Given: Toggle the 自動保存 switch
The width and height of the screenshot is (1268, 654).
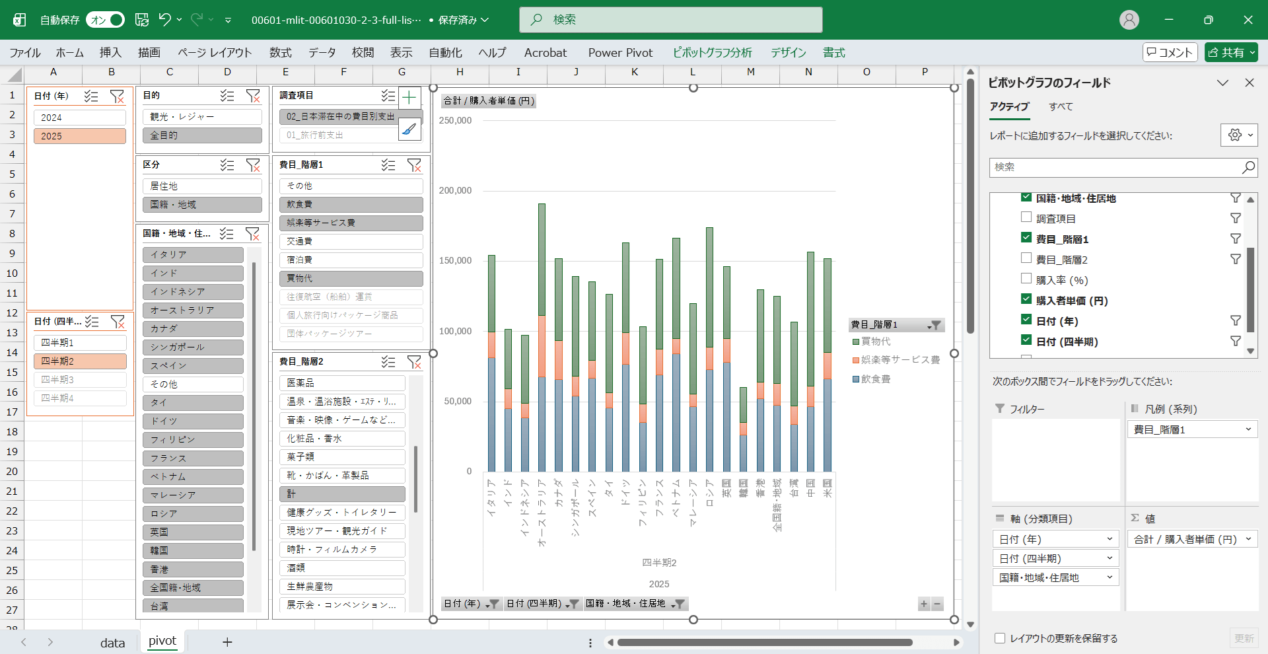Looking at the screenshot, I should (105, 20).
